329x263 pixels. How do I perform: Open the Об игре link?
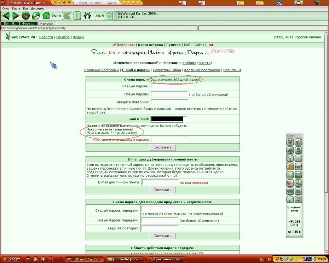click(63, 37)
